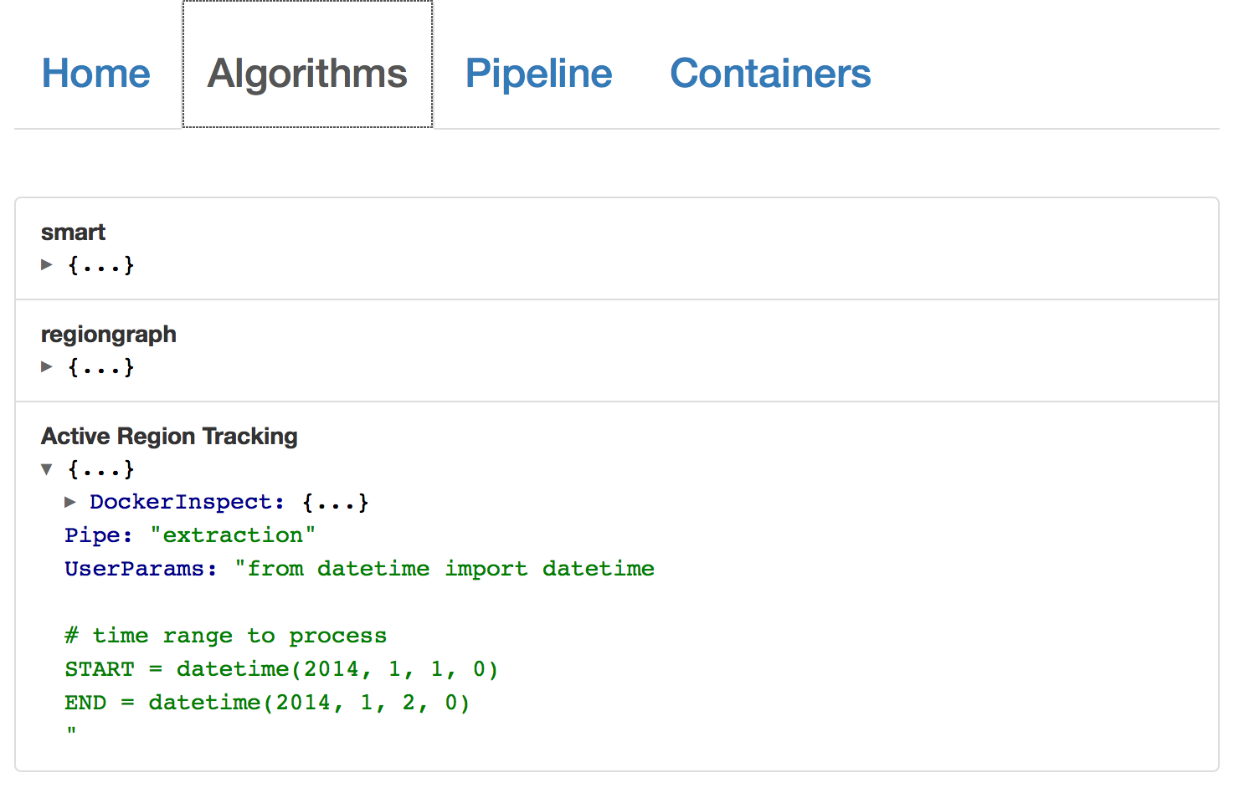
Task: Click the collapsed braces under regiongraph
Action: pos(101,367)
